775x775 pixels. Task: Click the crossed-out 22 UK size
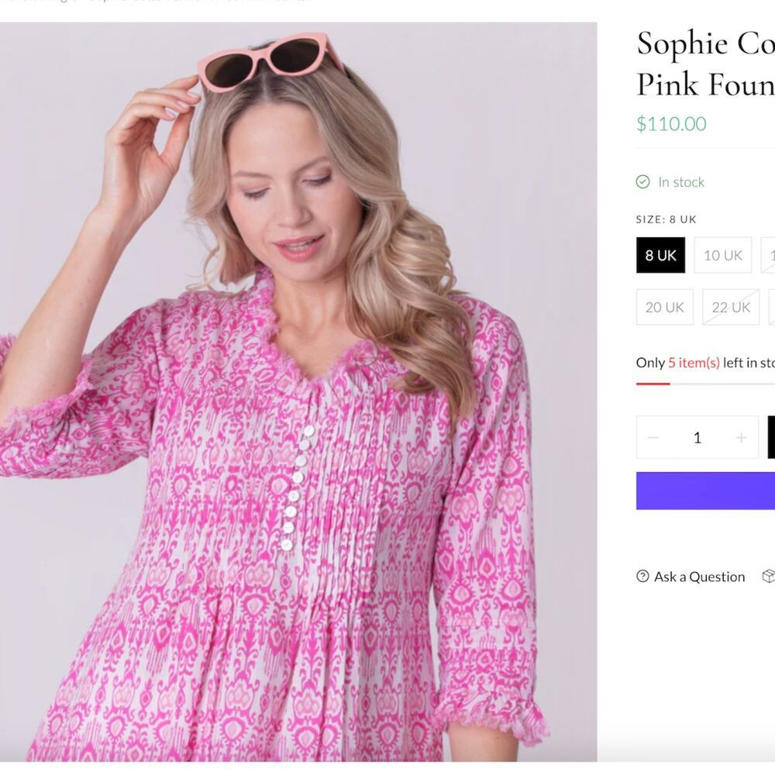click(731, 307)
